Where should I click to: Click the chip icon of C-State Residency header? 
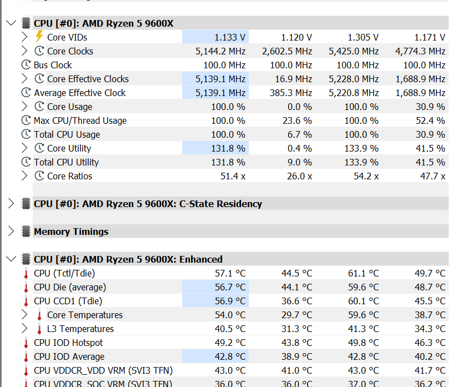[x=26, y=204]
